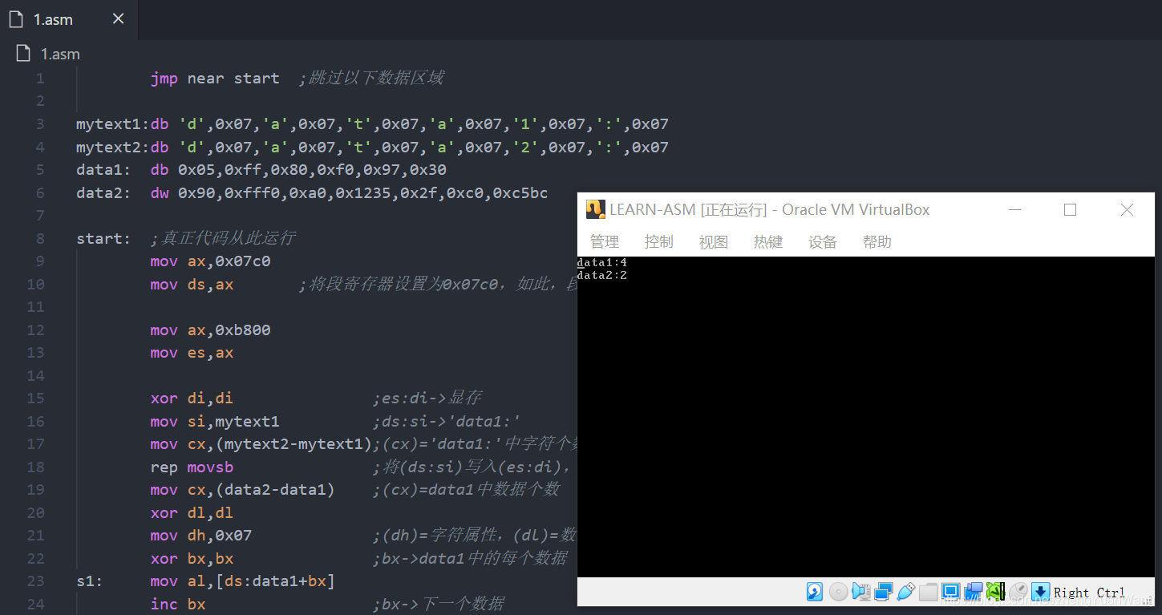Click the VirtualBox window title icon

595,209
